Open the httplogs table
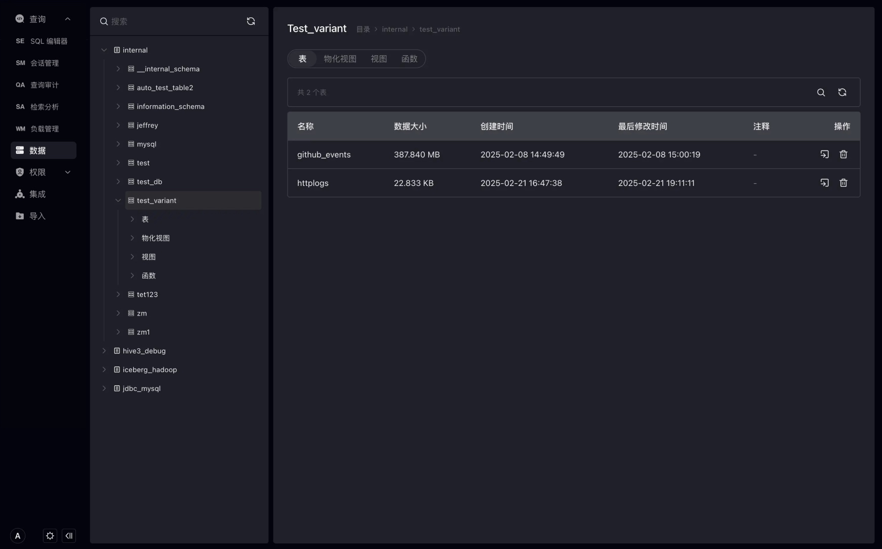This screenshot has width=882, height=549. point(313,183)
